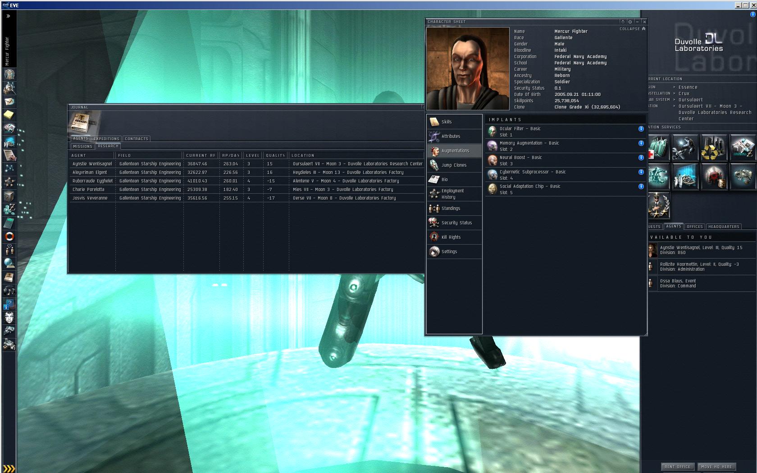The width and height of the screenshot is (757, 473).
Task: Open the Market station service icon
Action: pos(743,148)
